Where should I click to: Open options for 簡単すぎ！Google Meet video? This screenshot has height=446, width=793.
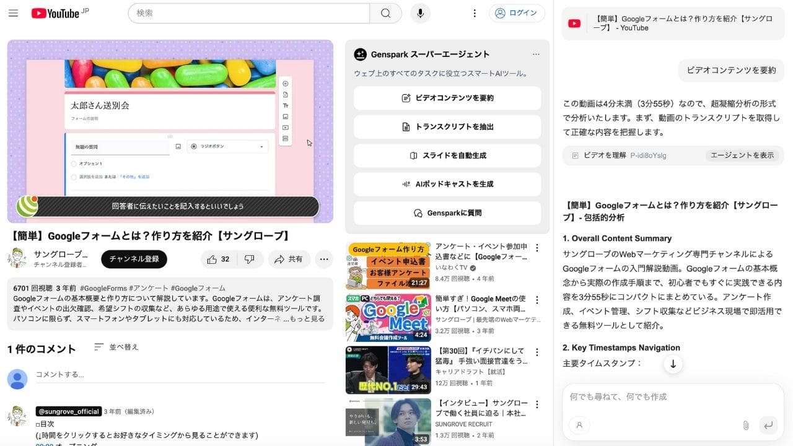point(537,300)
